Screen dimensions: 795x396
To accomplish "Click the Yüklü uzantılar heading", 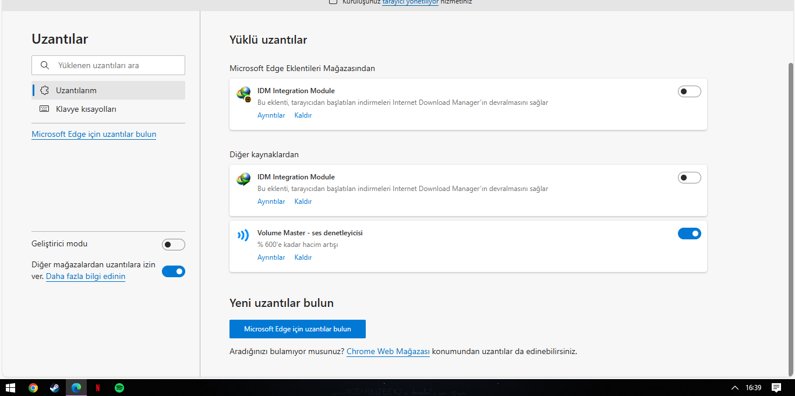I will [x=268, y=40].
